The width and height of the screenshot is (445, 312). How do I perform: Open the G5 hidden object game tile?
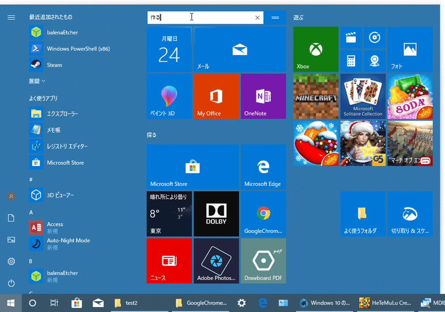pyautogui.click(x=363, y=143)
